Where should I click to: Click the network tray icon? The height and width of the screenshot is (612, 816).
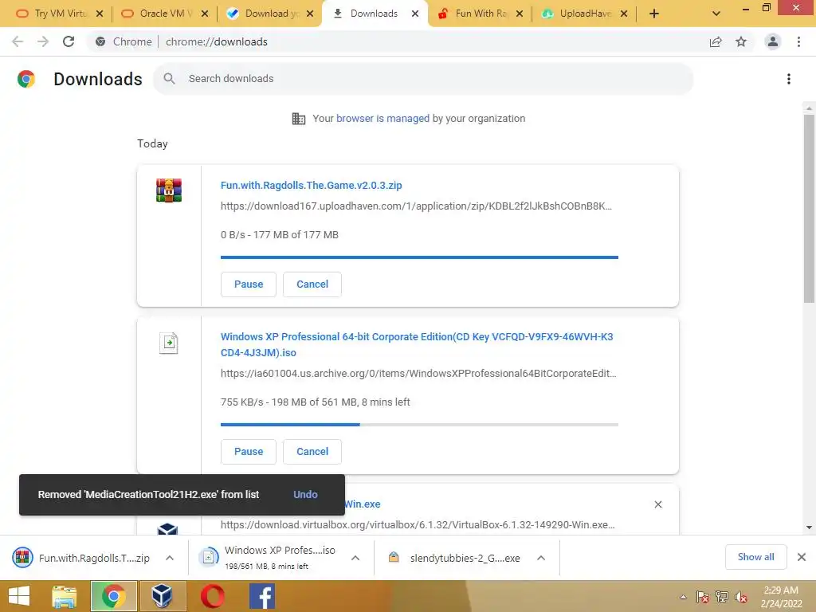coord(722,597)
